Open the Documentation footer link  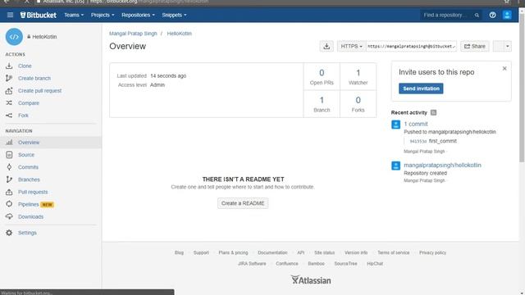point(272,252)
